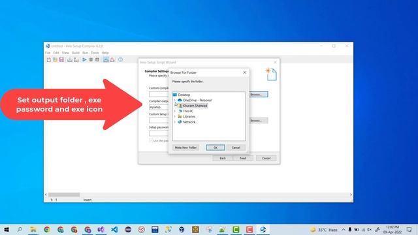418x235 pixels.
Task: Click the upper Browse button in the wizard
Action: 259,94
